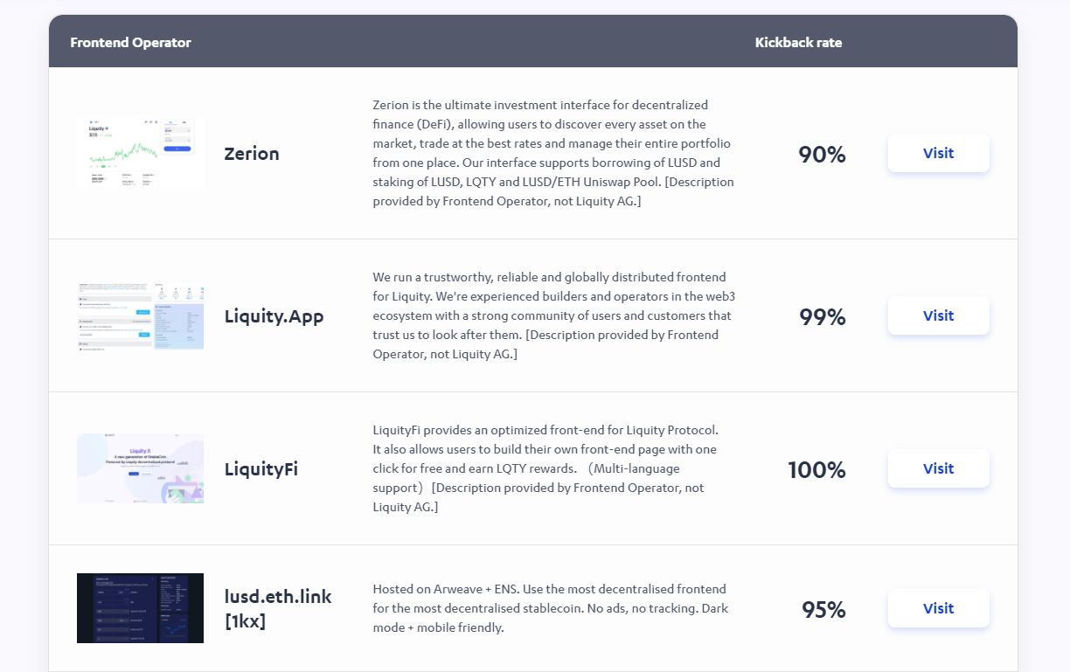Open lusd.eth.link via its Visit button

tap(938, 608)
